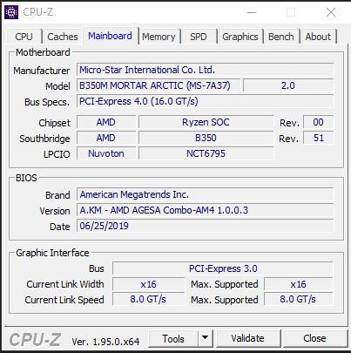Open the Tools dropdown arrow
Screen dimensions: 351x353
tap(206, 338)
